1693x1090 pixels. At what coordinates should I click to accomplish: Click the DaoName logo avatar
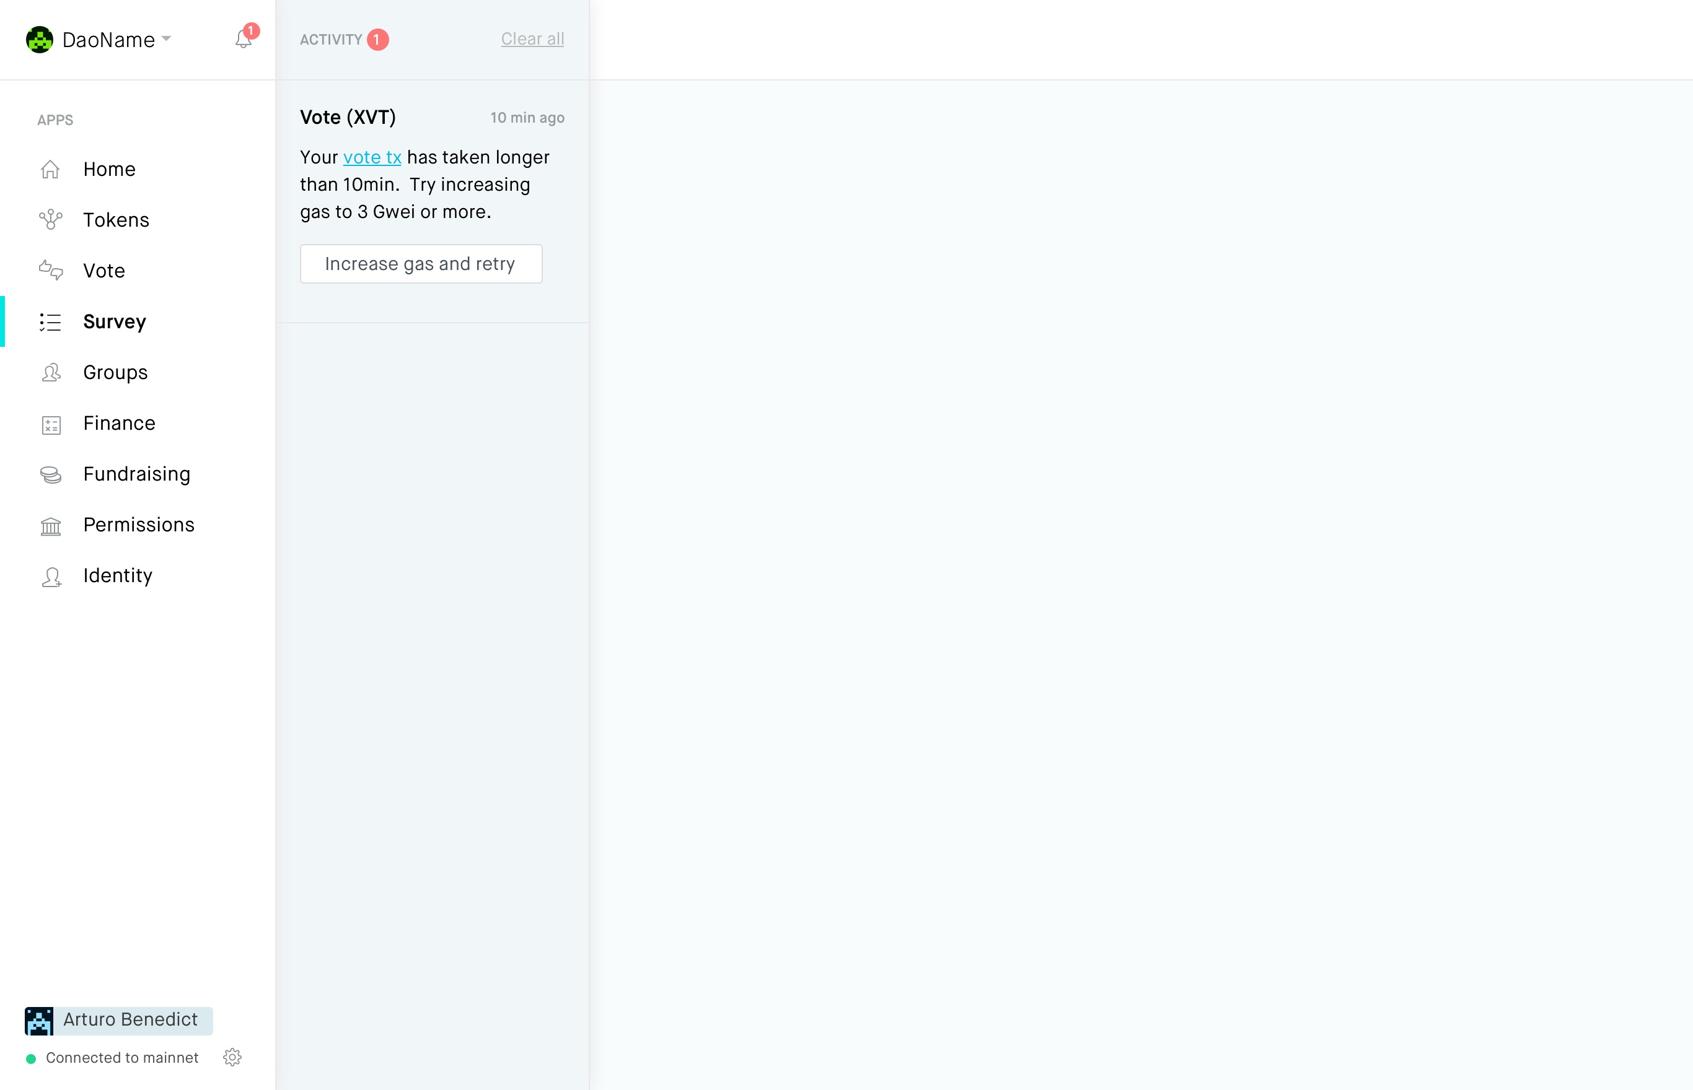tap(40, 40)
